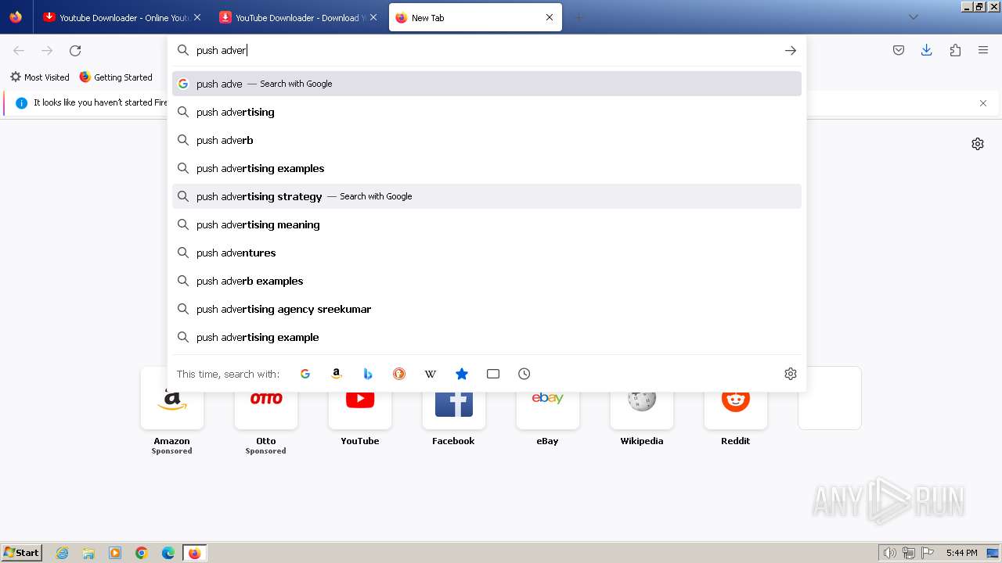The image size is (1002, 563).
Task: Open File Explorer from taskbar
Action: [x=88, y=553]
